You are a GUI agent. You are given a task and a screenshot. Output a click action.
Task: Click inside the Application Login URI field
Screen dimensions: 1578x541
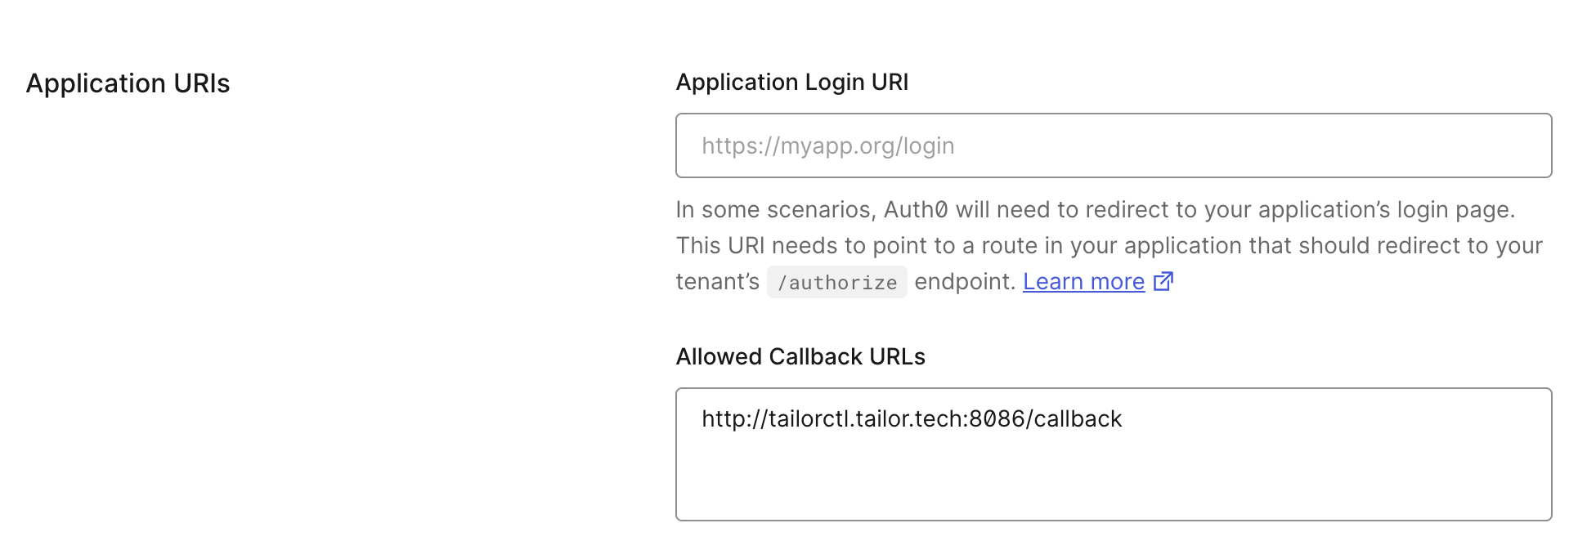(x=1112, y=145)
